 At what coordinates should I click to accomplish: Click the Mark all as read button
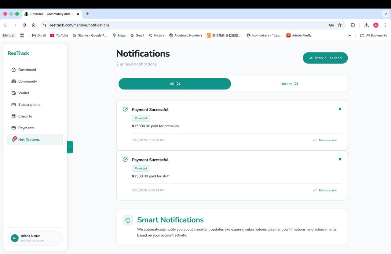pyautogui.click(x=325, y=58)
